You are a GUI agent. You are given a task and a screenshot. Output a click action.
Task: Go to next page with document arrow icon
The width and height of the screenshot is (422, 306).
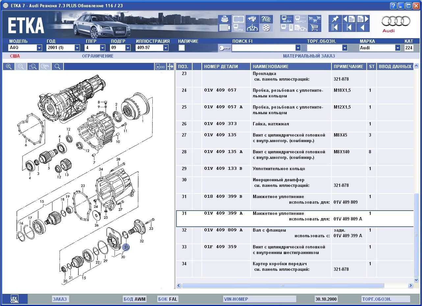(363, 19)
